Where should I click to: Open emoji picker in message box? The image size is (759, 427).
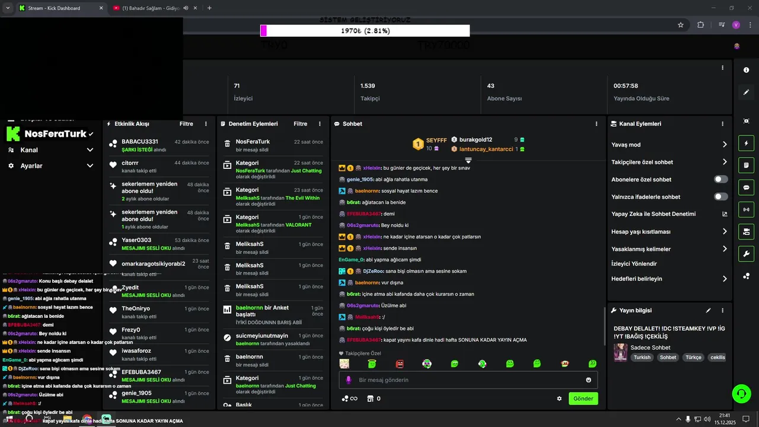tap(588, 380)
